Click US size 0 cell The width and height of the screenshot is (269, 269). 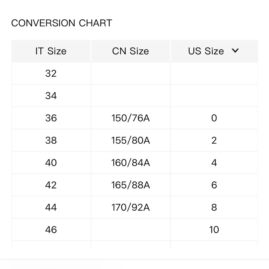pyautogui.click(x=214, y=118)
